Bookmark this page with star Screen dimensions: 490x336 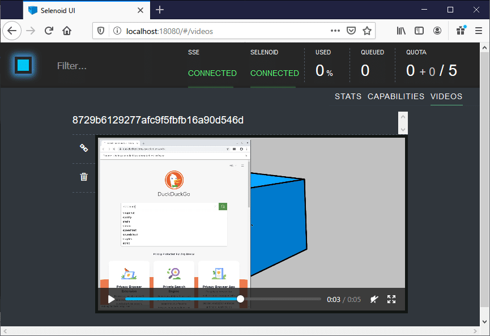[367, 31]
